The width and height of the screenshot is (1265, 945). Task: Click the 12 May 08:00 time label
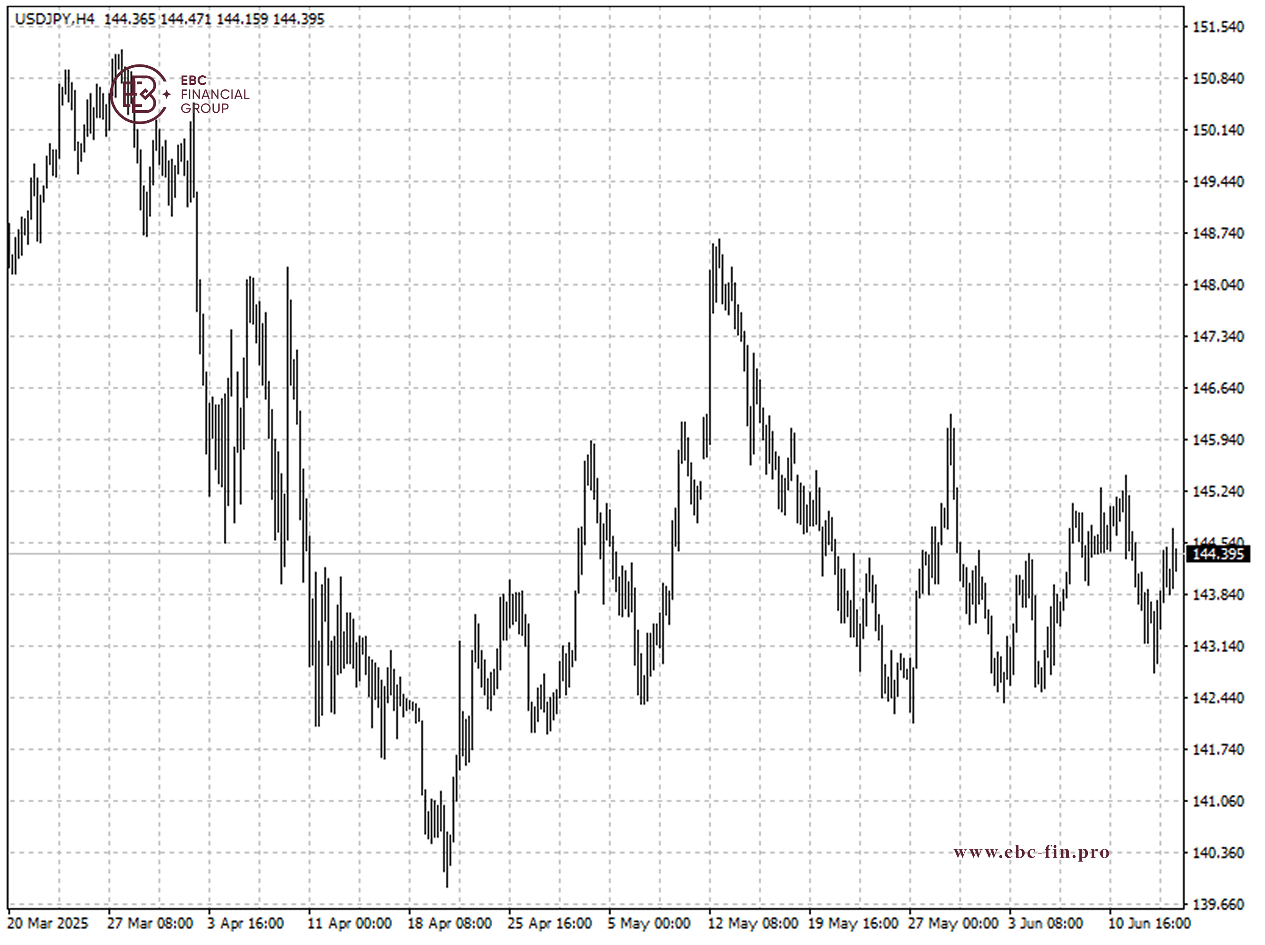753,923
